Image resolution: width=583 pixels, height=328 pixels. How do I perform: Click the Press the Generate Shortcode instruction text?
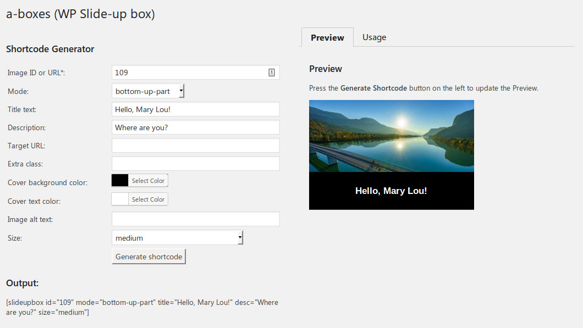[424, 88]
